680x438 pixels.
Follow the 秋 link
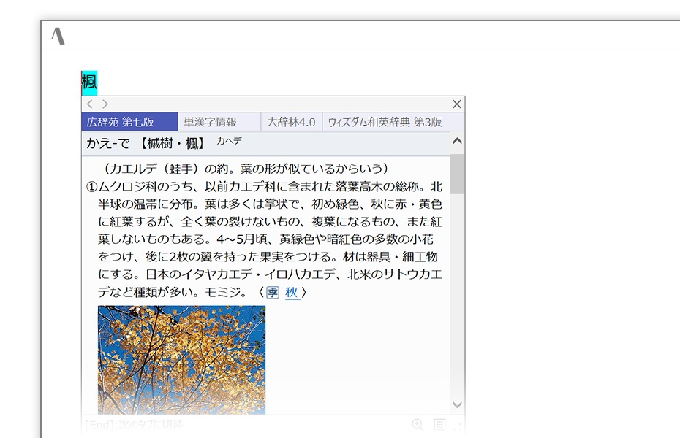tap(292, 293)
